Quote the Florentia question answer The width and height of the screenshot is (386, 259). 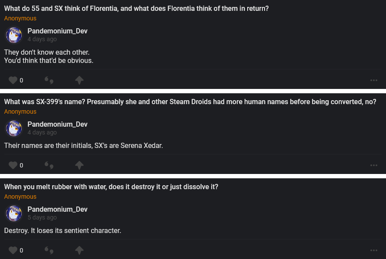coord(49,80)
